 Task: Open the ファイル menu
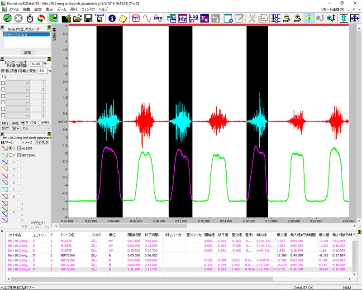coord(14,9)
